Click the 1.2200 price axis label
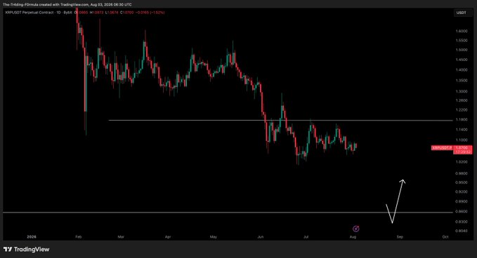Screen dimensions: 477x258 click(462, 110)
